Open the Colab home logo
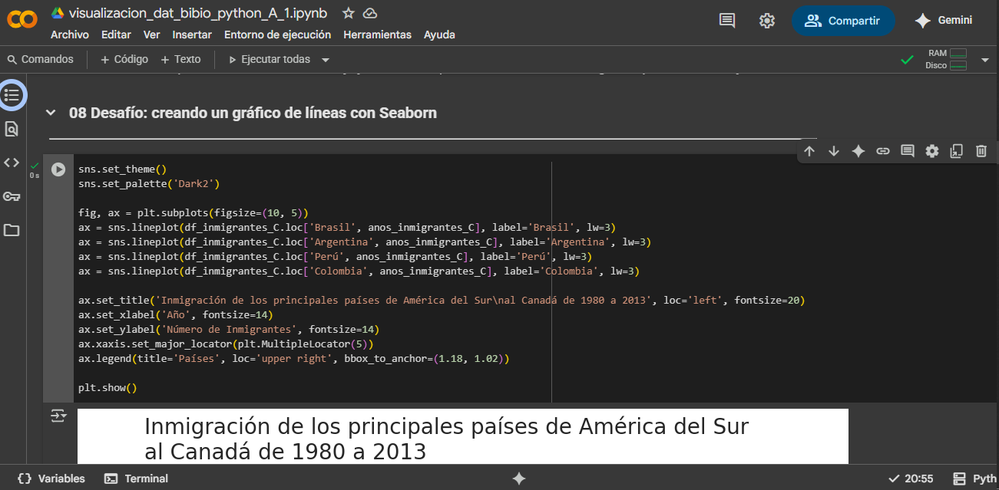 [x=22, y=21]
